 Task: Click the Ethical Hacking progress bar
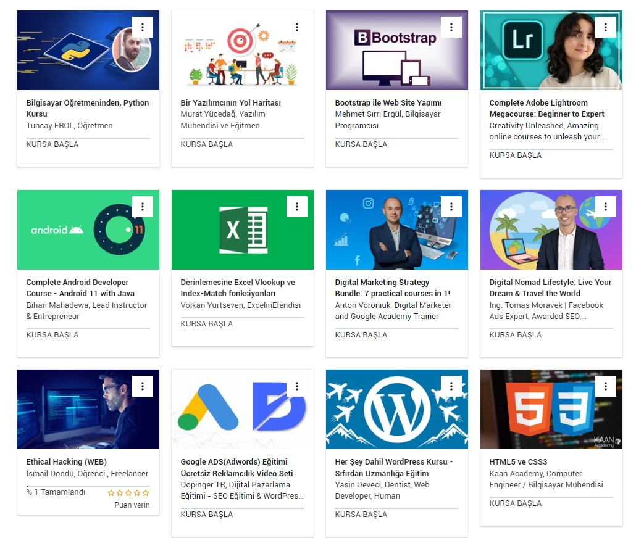pyautogui.click(x=88, y=486)
